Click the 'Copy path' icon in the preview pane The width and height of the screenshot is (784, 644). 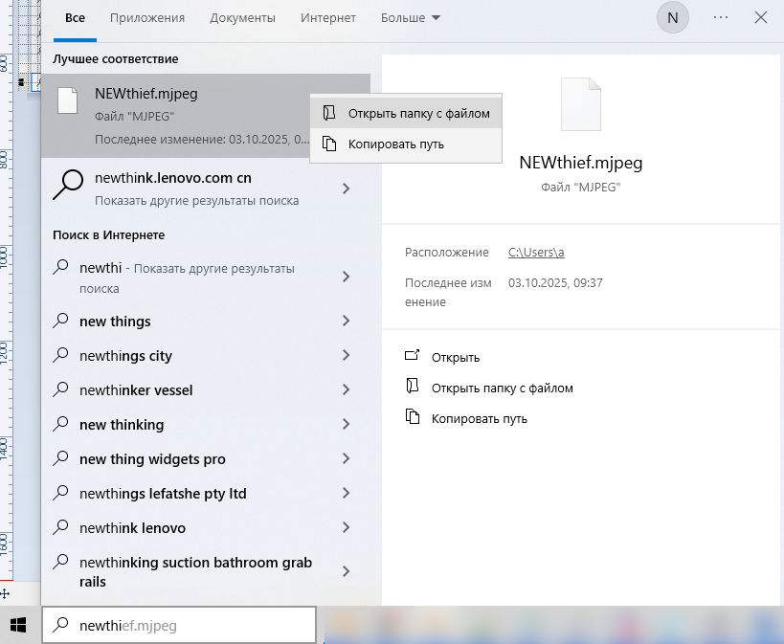[x=413, y=418]
